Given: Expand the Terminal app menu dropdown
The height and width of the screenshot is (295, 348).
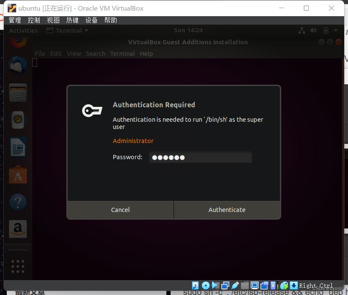Looking at the screenshot, I should [x=68, y=30].
